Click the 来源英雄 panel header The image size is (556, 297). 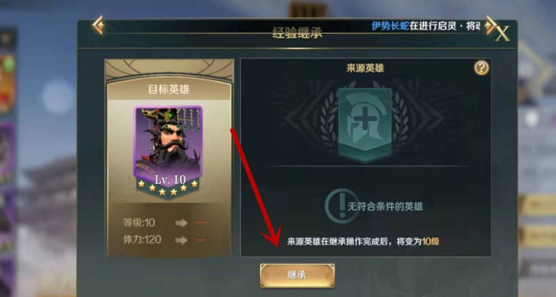point(365,68)
